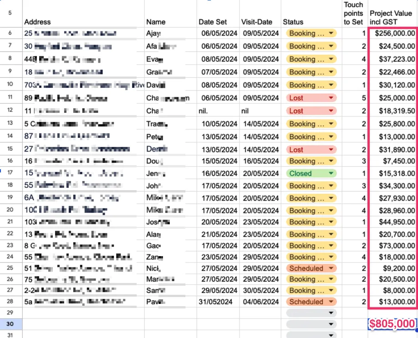Select the $20,700.00 project value cell
The height and width of the screenshot is (338, 418).
(x=393, y=234)
